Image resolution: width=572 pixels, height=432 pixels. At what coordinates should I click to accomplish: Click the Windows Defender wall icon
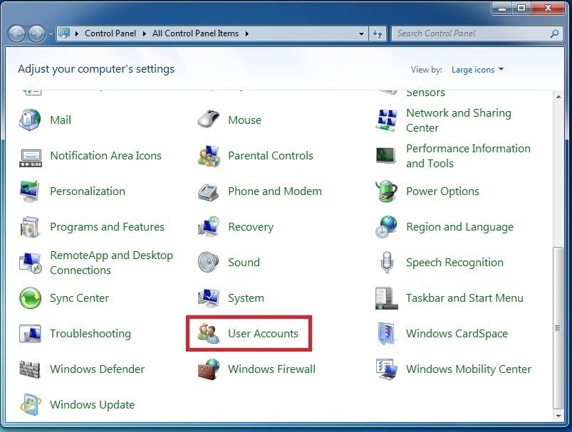coord(29,369)
